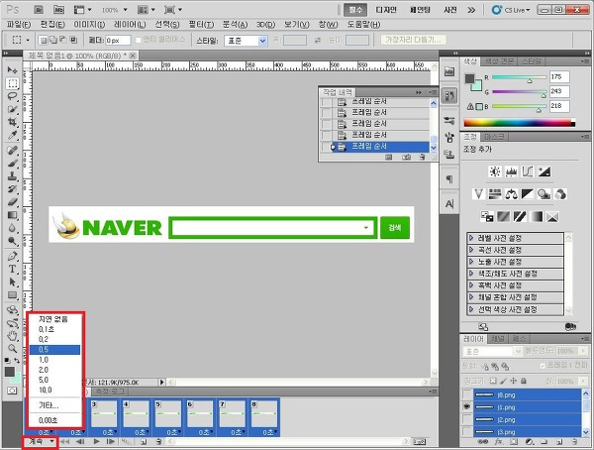The image size is (594, 450).
Task: Select the Eraser tool
Action: coord(12,202)
